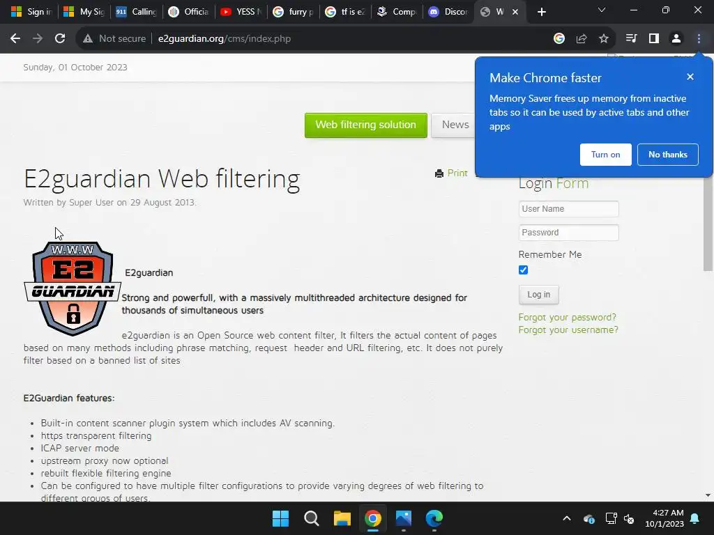Bookmark this tab with the star icon

click(x=603, y=39)
